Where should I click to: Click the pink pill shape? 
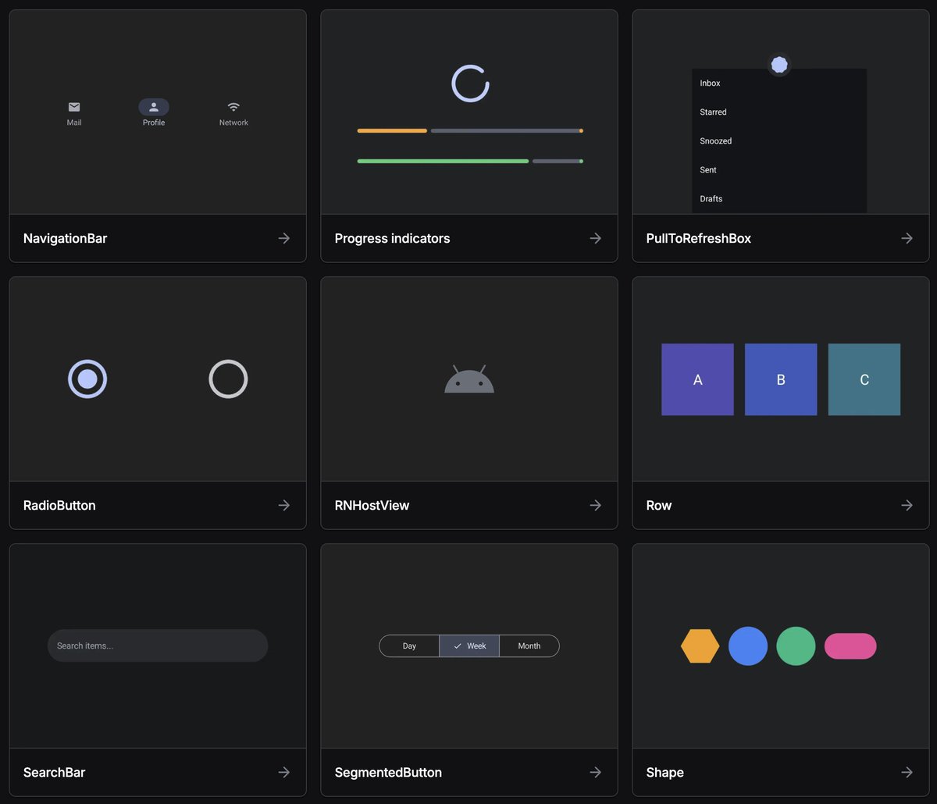point(850,646)
